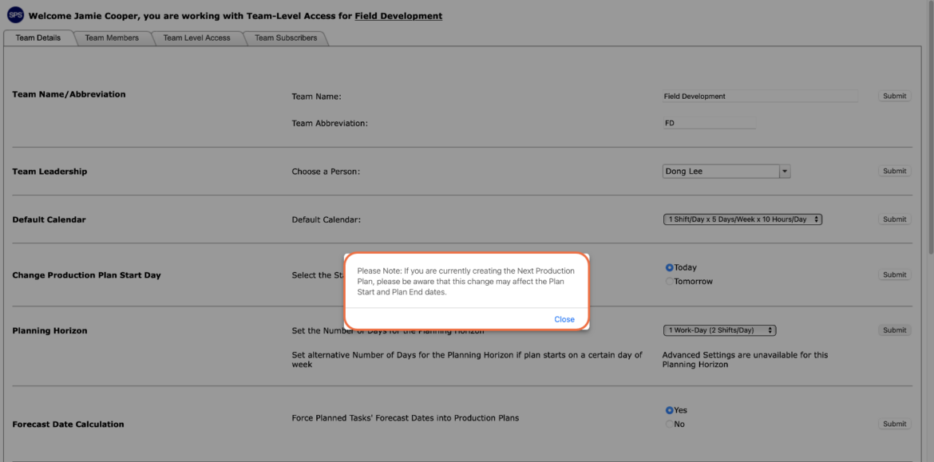
Task: Submit the Planning Horizon section
Action: pyautogui.click(x=894, y=330)
